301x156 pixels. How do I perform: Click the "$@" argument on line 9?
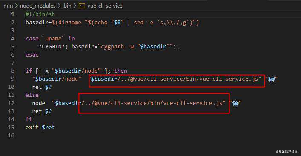coord(271,79)
